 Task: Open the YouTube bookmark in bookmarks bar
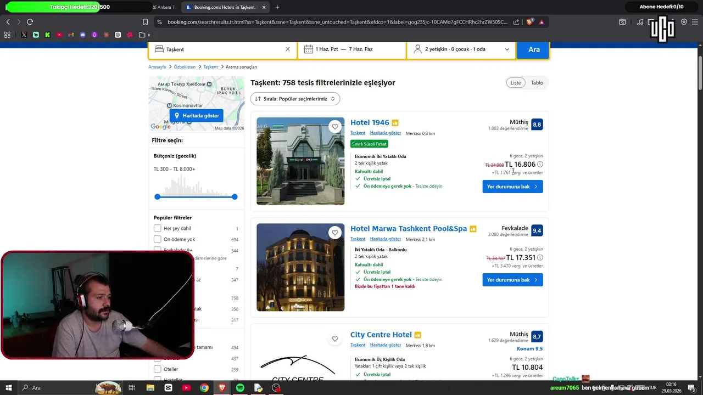tap(59, 35)
